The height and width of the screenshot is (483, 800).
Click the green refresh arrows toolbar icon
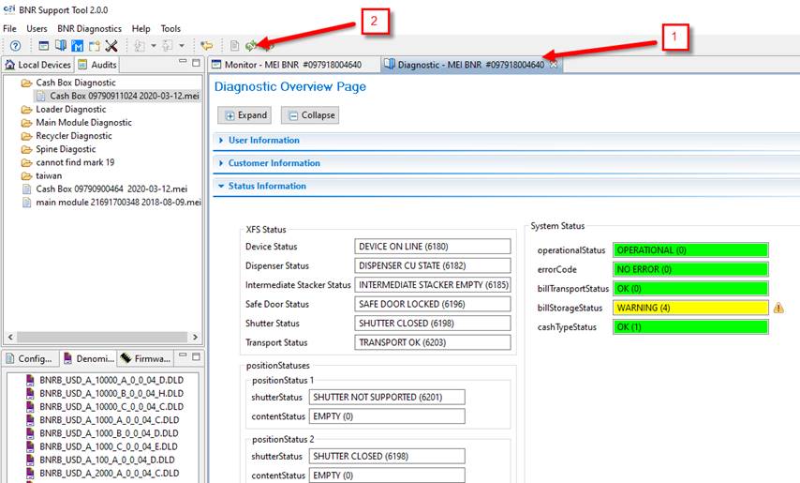[251, 46]
